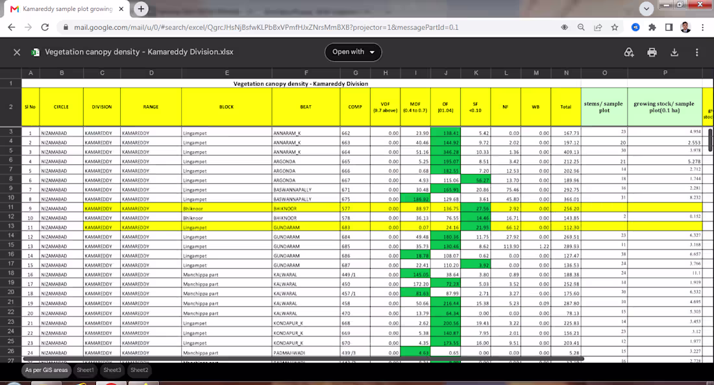Go forward in browser history
The height and width of the screenshot is (385, 714).
click(x=28, y=27)
